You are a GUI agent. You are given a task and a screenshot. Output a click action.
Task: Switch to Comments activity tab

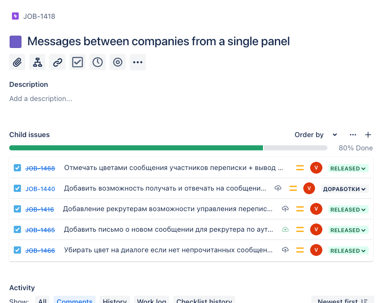pos(75,300)
